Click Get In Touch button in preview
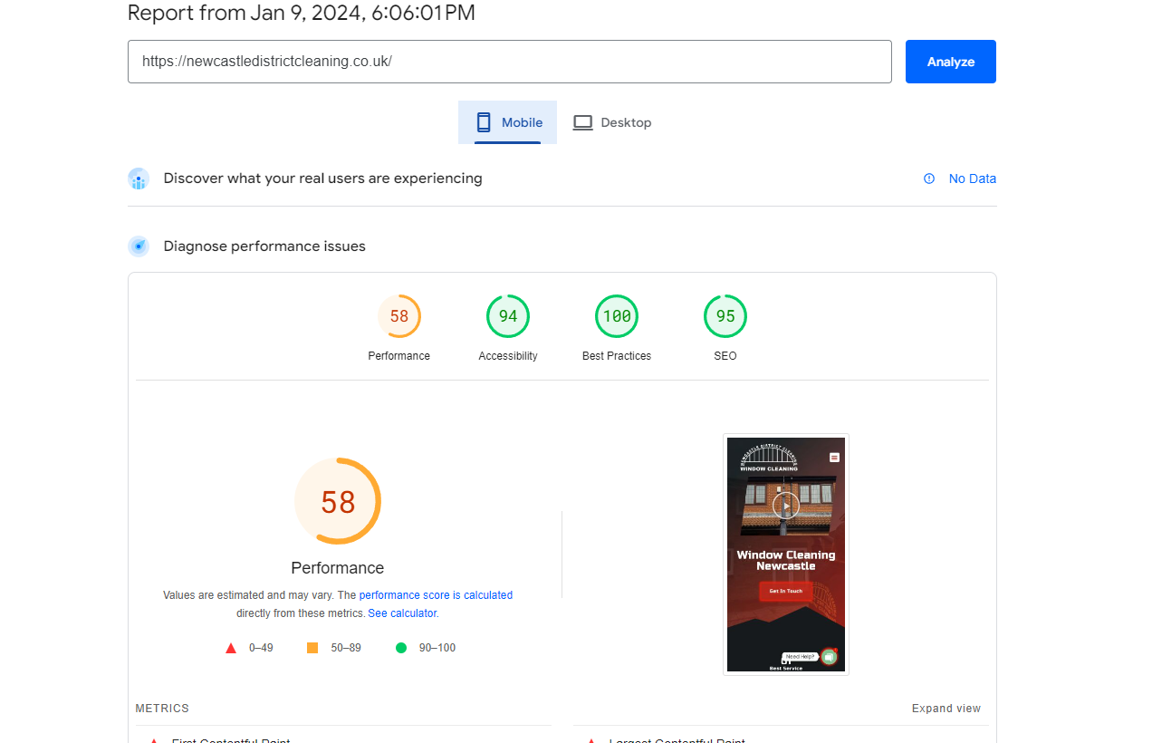The image size is (1152, 743). coord(786,591)
